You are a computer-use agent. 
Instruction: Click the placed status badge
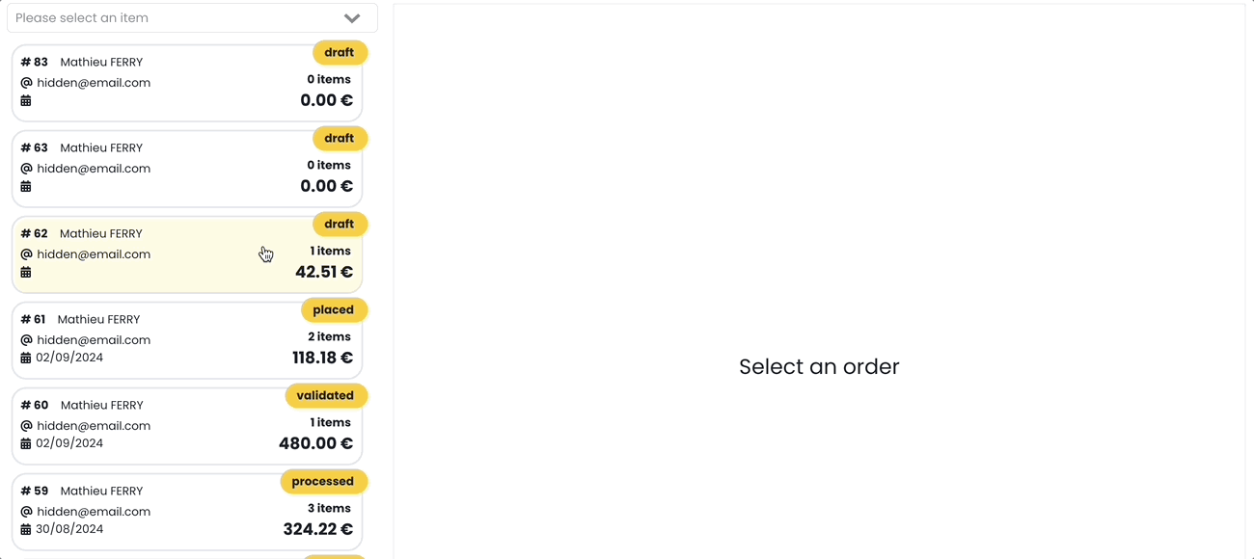coord(334,310)
